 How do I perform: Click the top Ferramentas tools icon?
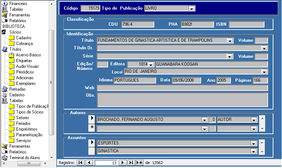click(x=5, y=15)
